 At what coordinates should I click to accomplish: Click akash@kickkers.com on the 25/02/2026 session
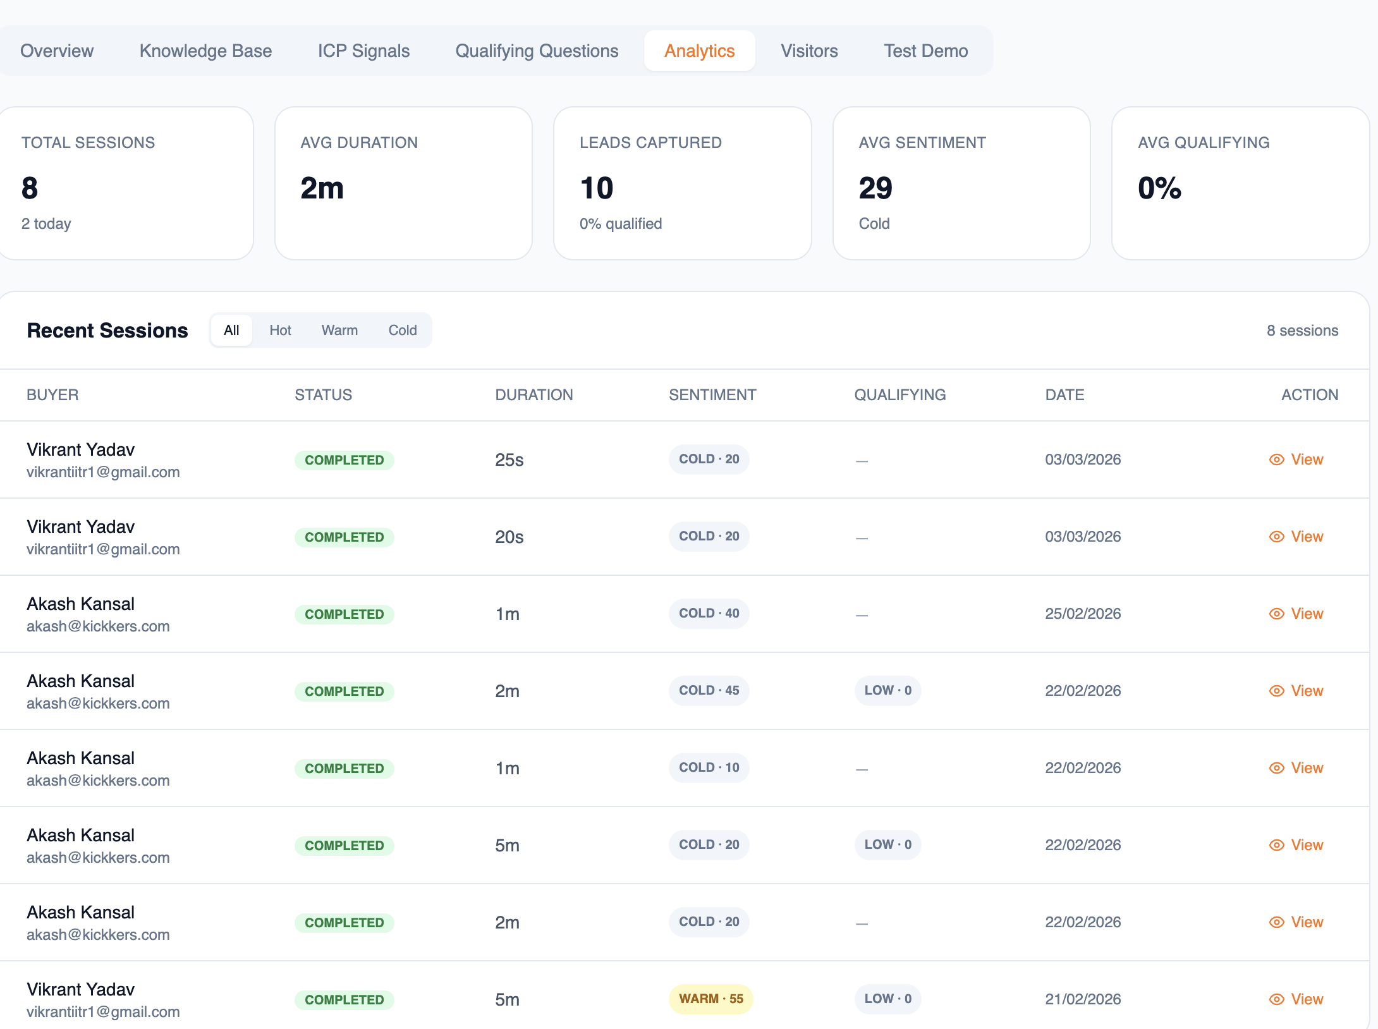coord(98,626)
